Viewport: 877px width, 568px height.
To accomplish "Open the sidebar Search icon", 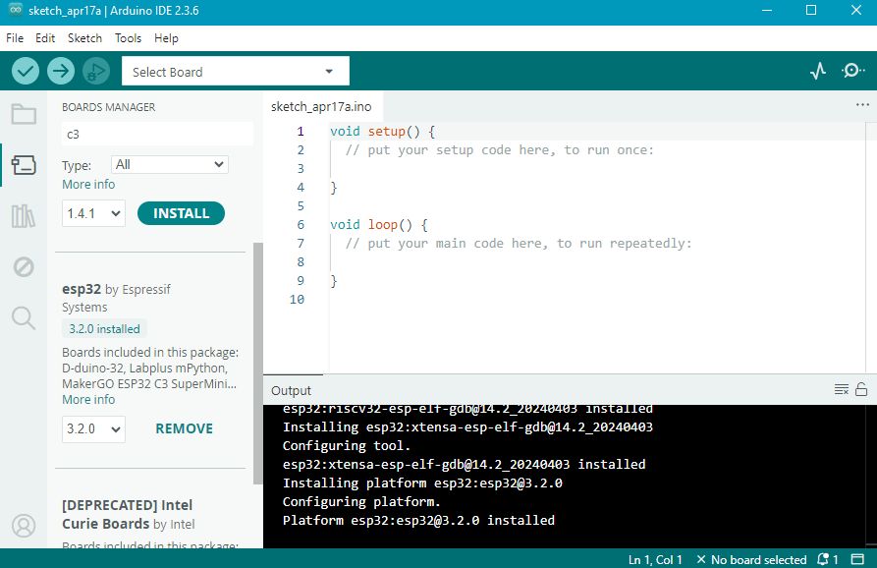I will pyautogui.click(x=24, y=316).
